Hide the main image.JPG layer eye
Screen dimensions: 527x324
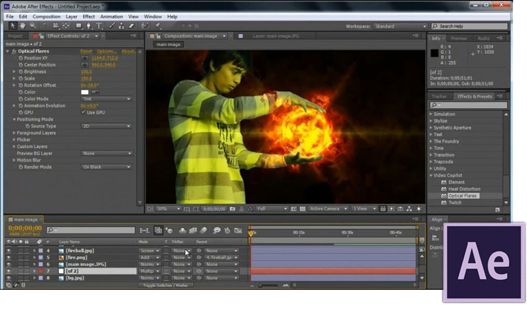8,264
